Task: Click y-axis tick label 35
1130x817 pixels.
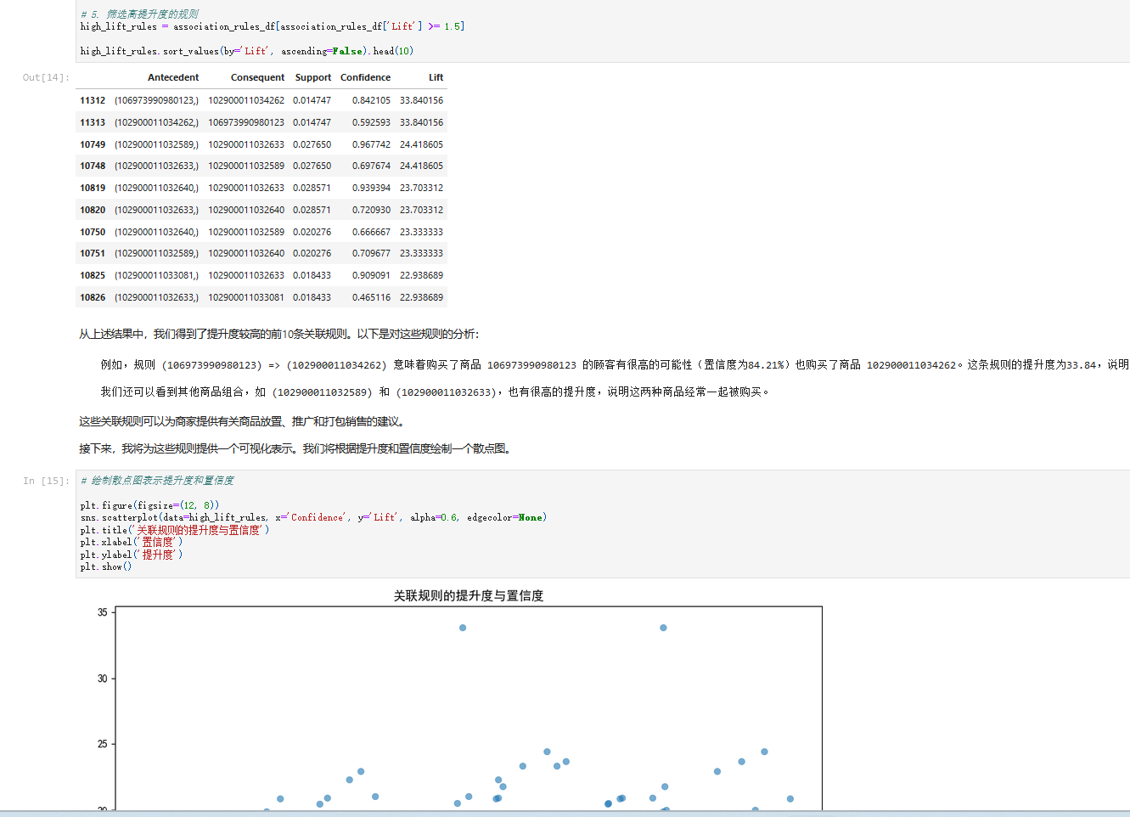Action: [103, 612]
